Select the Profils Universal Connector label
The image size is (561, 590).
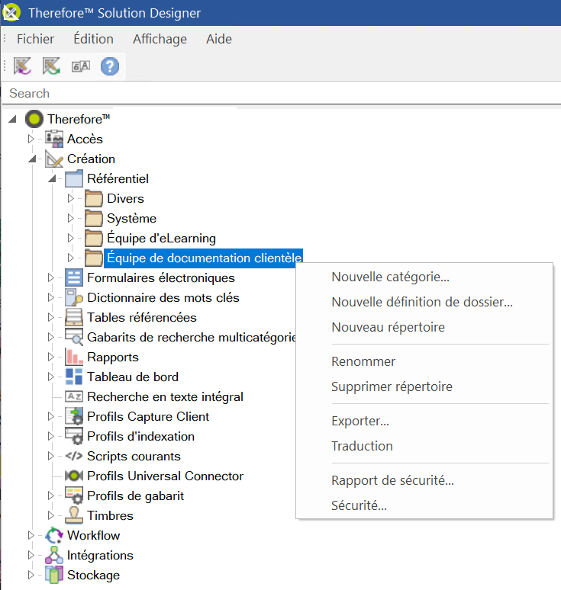pos(165,476)
